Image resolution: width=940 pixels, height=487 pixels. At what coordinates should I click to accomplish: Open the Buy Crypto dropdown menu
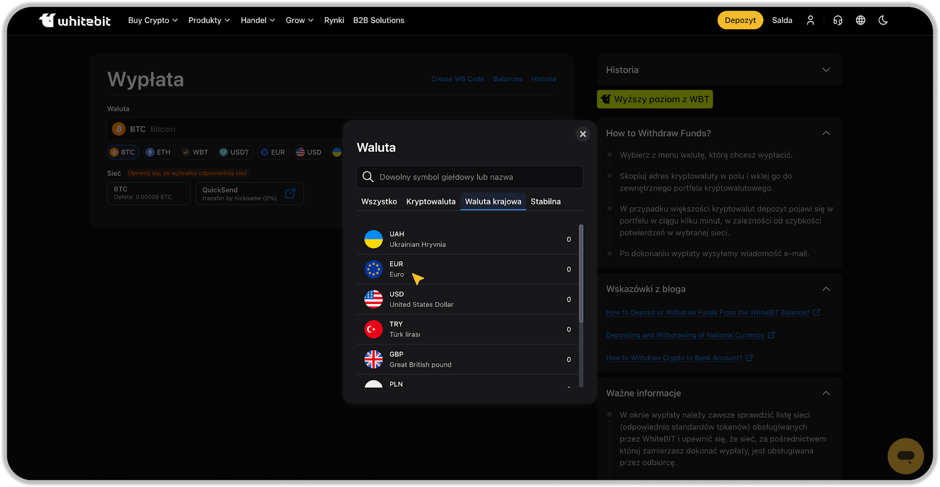(153, 21)
